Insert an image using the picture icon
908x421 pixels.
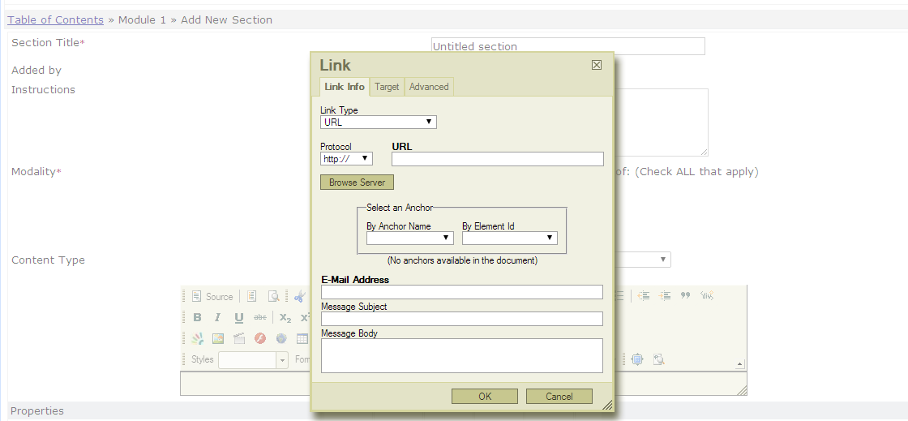218,338
